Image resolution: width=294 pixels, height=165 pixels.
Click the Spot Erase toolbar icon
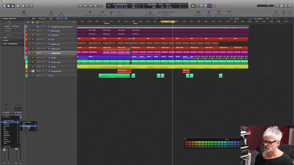coord(61,13)
